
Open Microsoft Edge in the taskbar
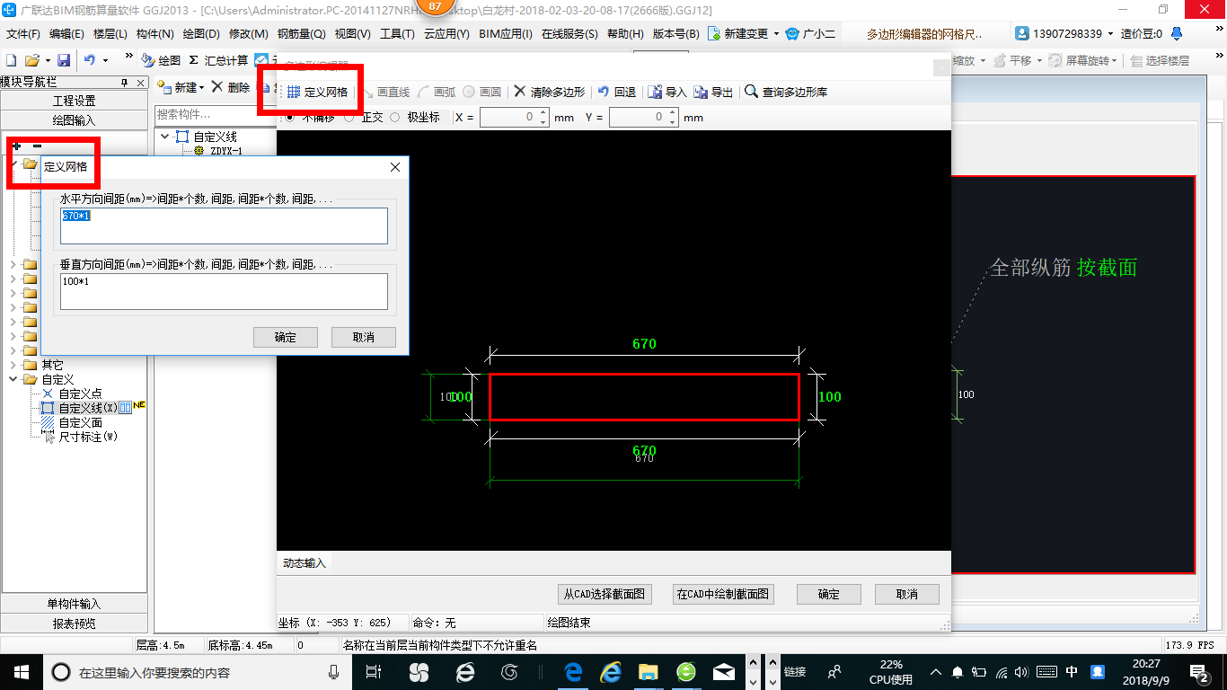573,671
